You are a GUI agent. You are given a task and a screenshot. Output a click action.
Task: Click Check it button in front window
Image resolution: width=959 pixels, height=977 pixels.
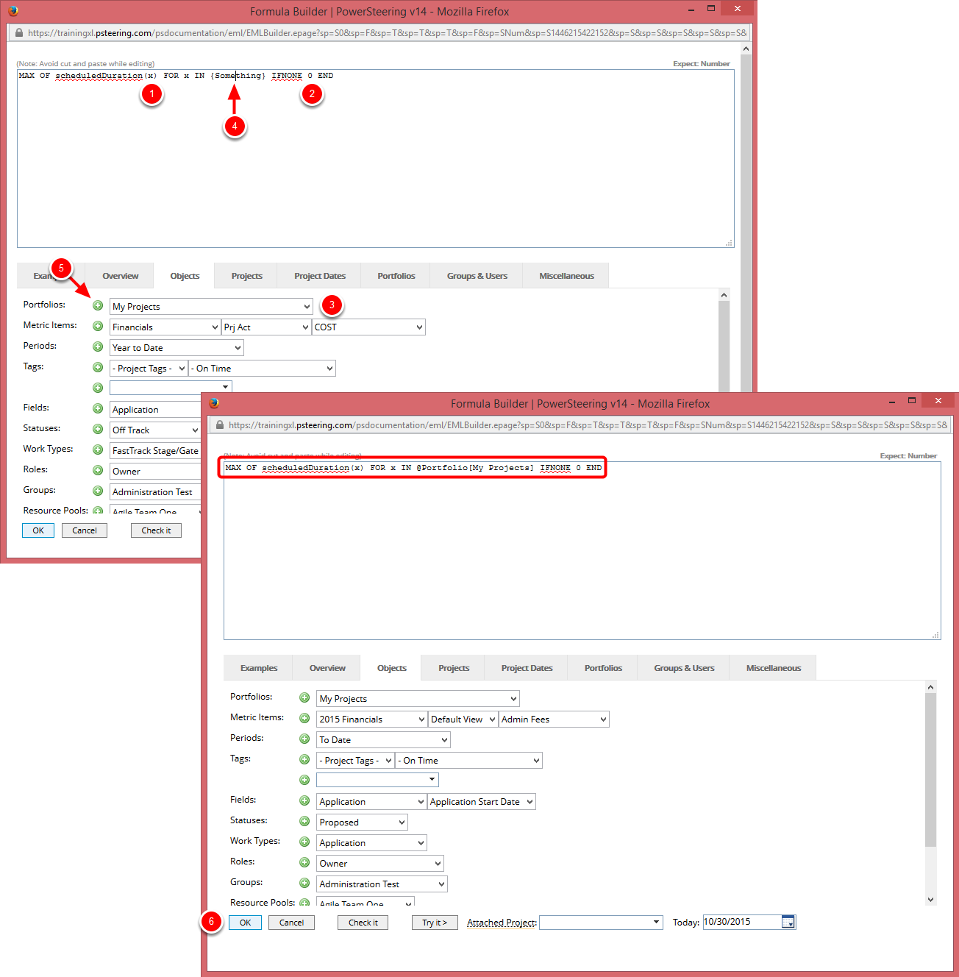pyautogui.click(x=363, y=923)
